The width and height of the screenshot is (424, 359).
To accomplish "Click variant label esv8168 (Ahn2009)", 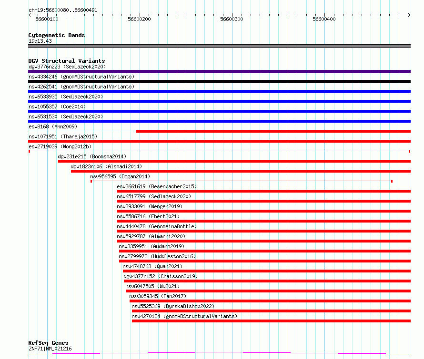I will pyautogui.click(x=53, y=126).
